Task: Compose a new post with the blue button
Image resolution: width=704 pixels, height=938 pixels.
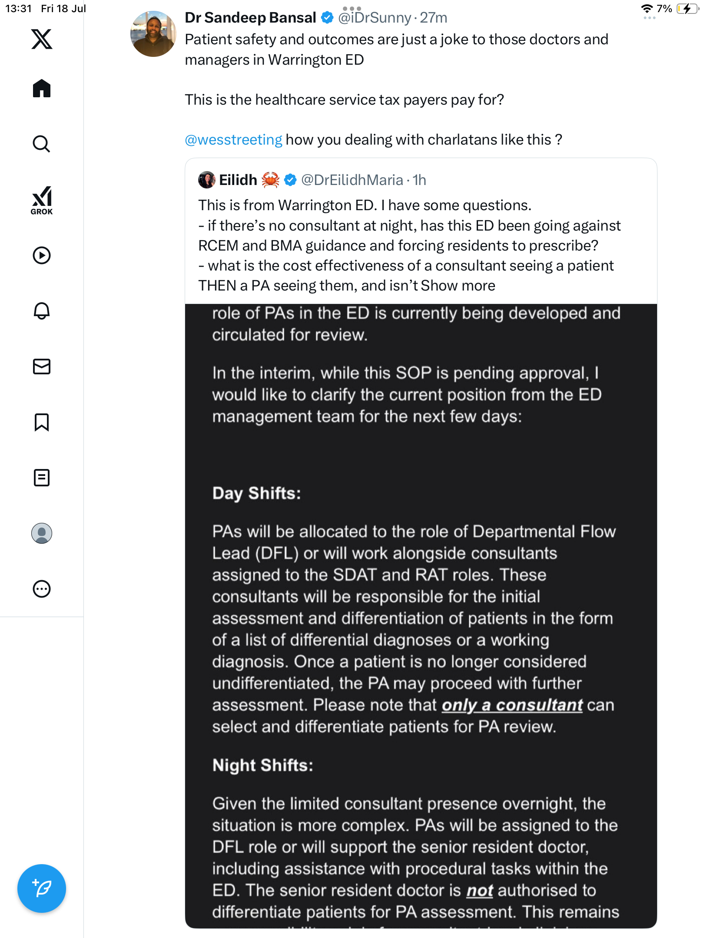Action: click(42, 888)
